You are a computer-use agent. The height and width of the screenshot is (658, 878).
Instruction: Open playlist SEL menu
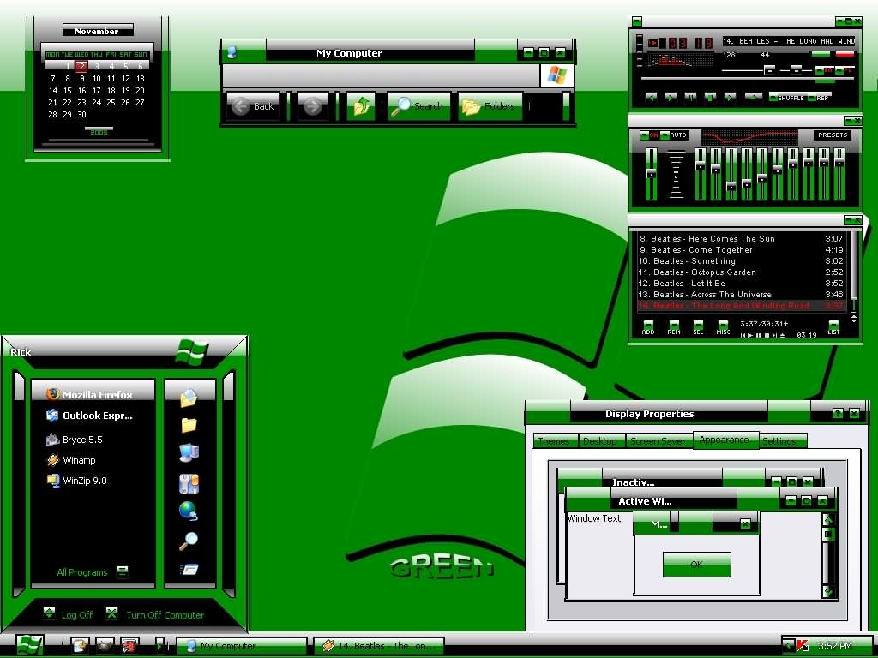click(x=698, y=328)
